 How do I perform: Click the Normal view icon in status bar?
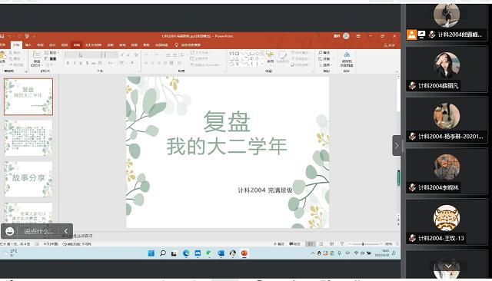(x=311, y=243)
